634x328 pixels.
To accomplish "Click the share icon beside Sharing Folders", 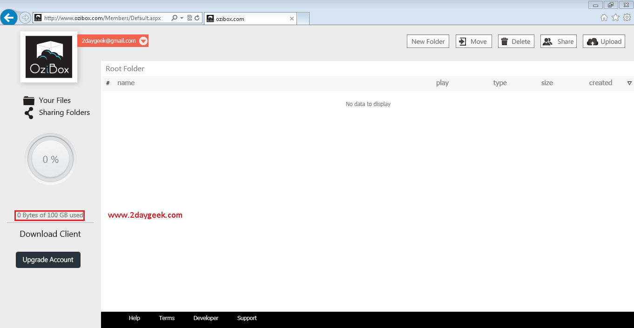I will (x=29, y=113).
